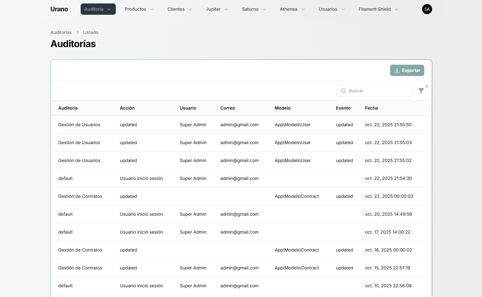Click the SA user avatar
482x297 pixels.
[427, 9]
